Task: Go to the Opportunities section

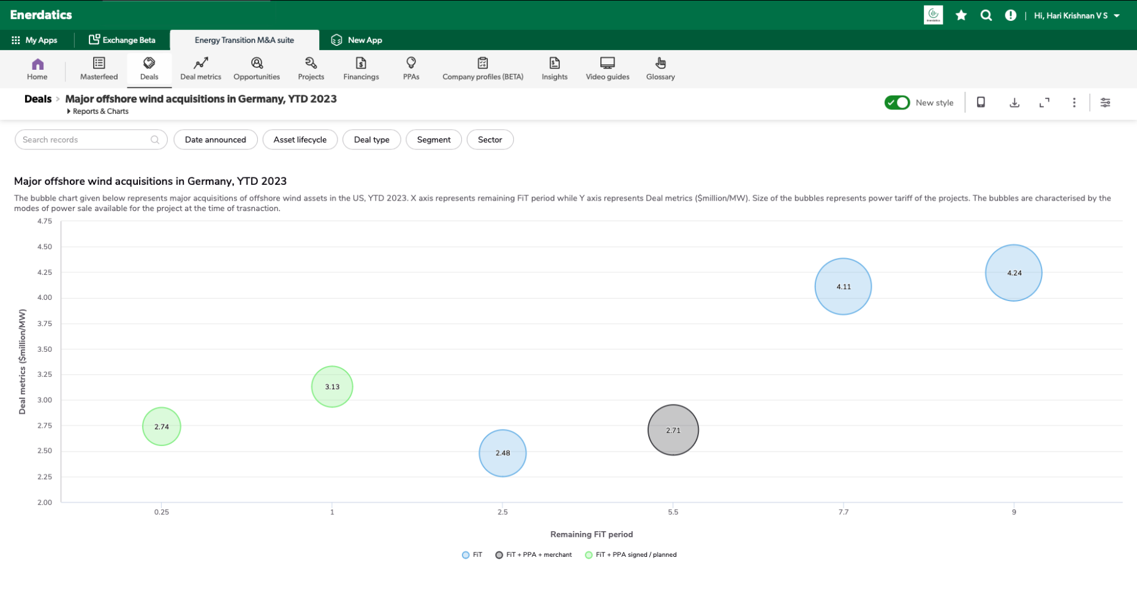Action: click(257, 69)
